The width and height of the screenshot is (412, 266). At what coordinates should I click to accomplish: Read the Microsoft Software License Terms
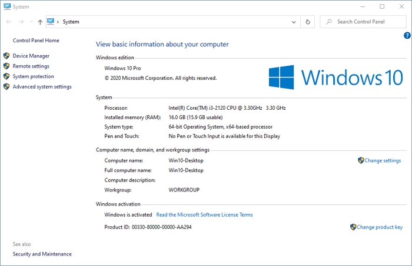point(204,215)
